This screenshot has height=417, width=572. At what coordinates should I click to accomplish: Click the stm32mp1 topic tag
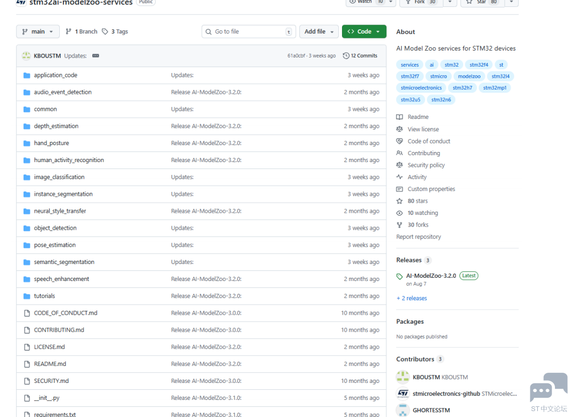coord(495,88)
